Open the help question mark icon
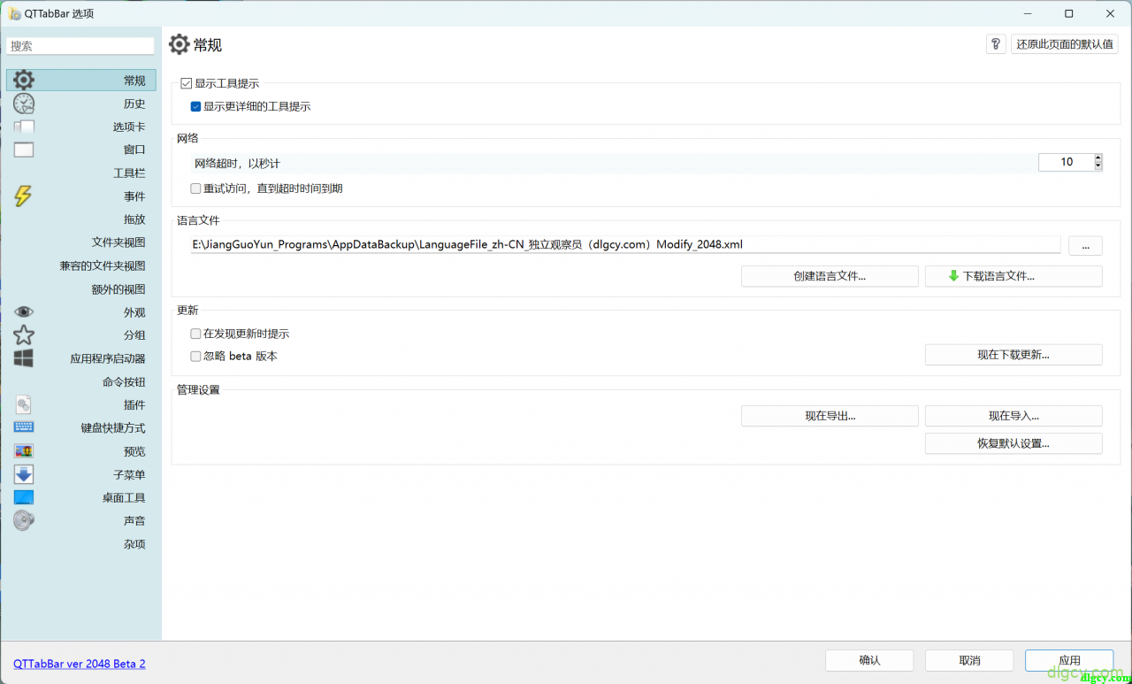 click(996, 44)
